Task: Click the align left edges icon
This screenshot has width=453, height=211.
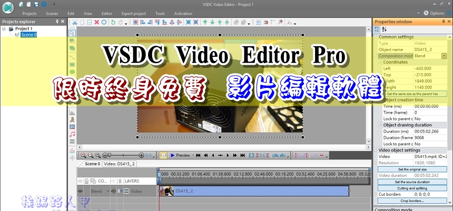Action: [142, 22]
